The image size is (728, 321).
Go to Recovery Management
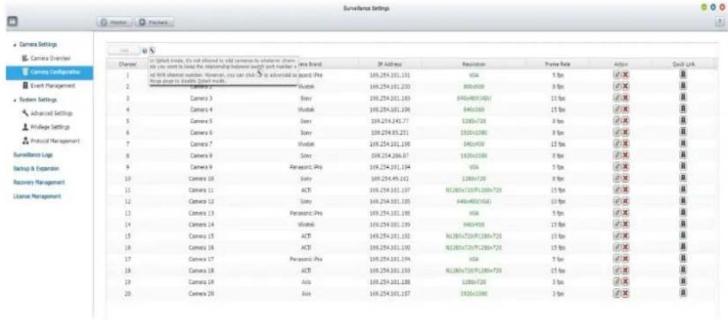click(38, 182)
